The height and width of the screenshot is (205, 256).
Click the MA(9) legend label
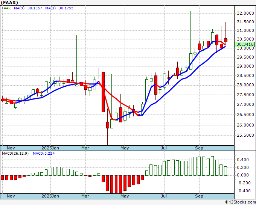19,8
